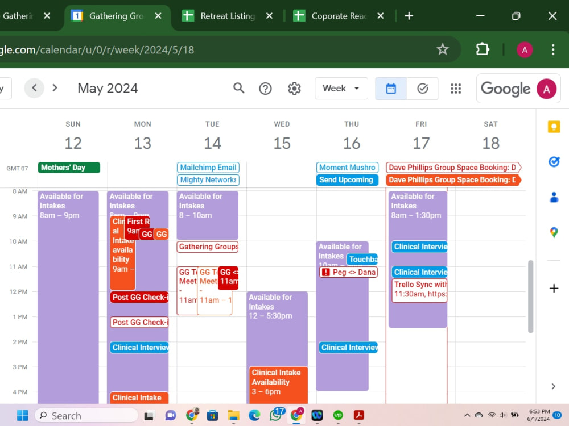569x426 pixels.
Task: Switch to Calendar view toggle
Action: (x=391, y=89)
